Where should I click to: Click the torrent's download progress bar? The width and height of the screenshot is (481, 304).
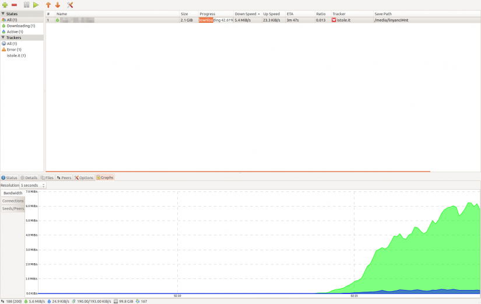pos(216,20)
